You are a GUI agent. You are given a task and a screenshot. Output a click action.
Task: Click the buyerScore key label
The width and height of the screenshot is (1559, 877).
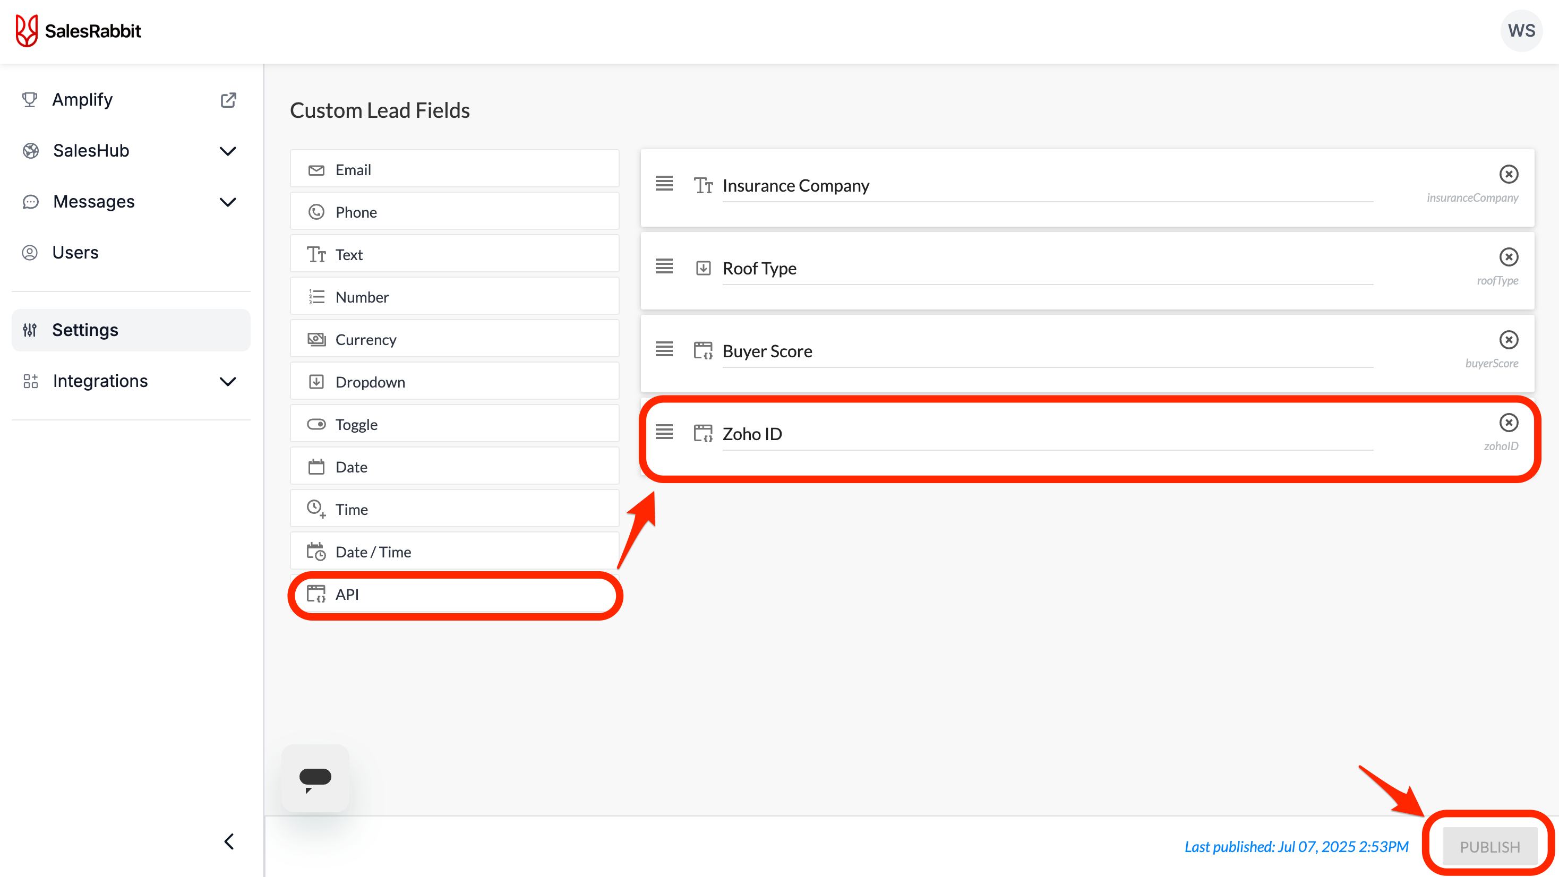1491,364
